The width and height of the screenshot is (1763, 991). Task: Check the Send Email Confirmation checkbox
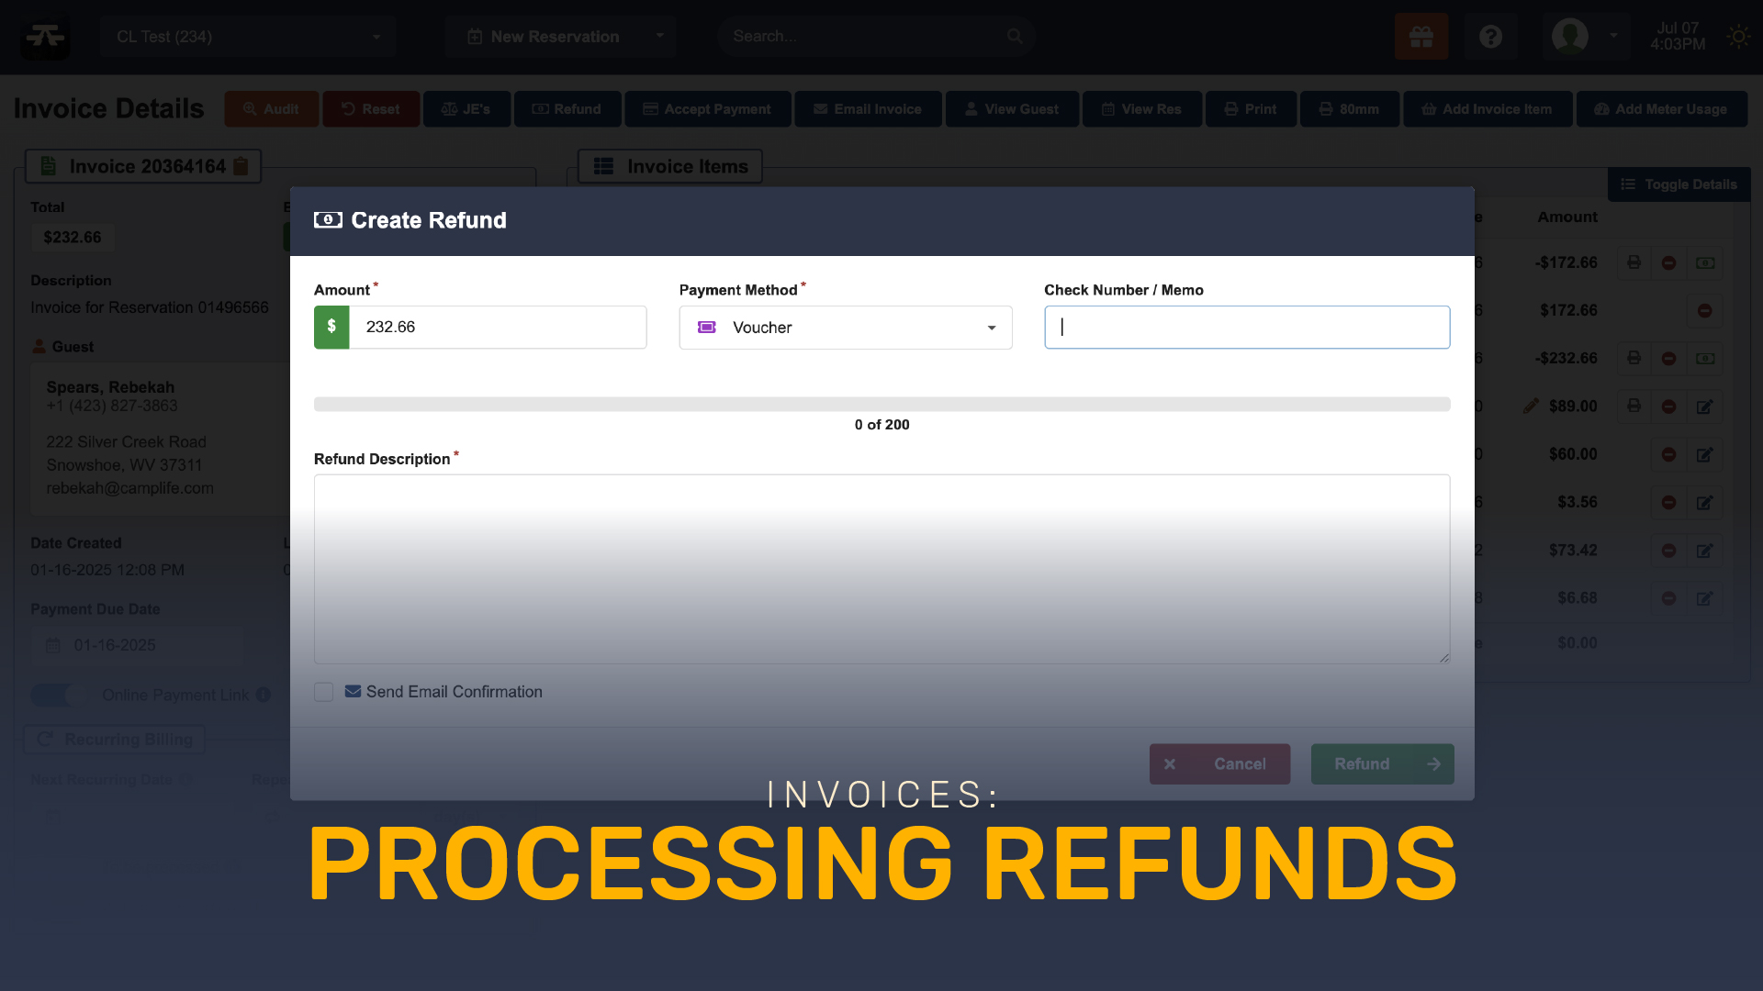323,692
